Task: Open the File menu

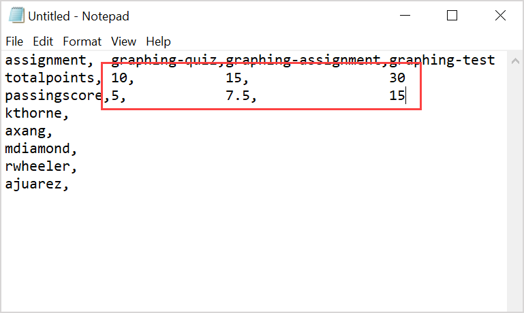Action: [x=14, y=42]
